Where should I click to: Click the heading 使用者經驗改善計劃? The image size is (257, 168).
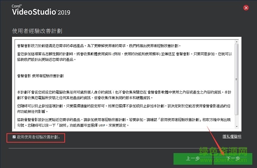37,31
